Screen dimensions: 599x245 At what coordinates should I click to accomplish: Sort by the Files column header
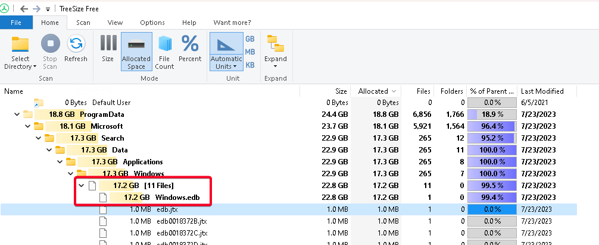click(x=423, y=91)
